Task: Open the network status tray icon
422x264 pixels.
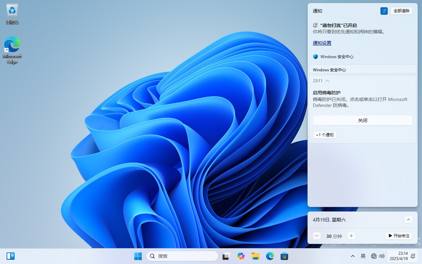Action: click(x=374, y=256)
